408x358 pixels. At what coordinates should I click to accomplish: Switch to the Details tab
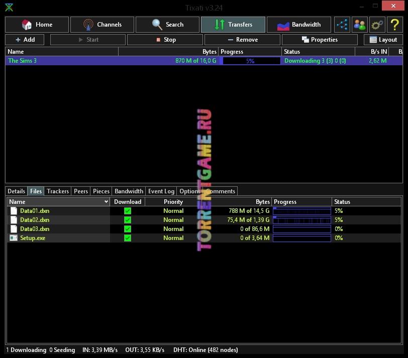[17, 191]
